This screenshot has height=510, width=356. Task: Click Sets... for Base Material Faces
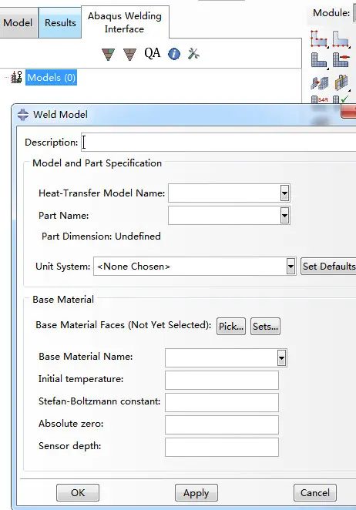(x=265, y=326)
